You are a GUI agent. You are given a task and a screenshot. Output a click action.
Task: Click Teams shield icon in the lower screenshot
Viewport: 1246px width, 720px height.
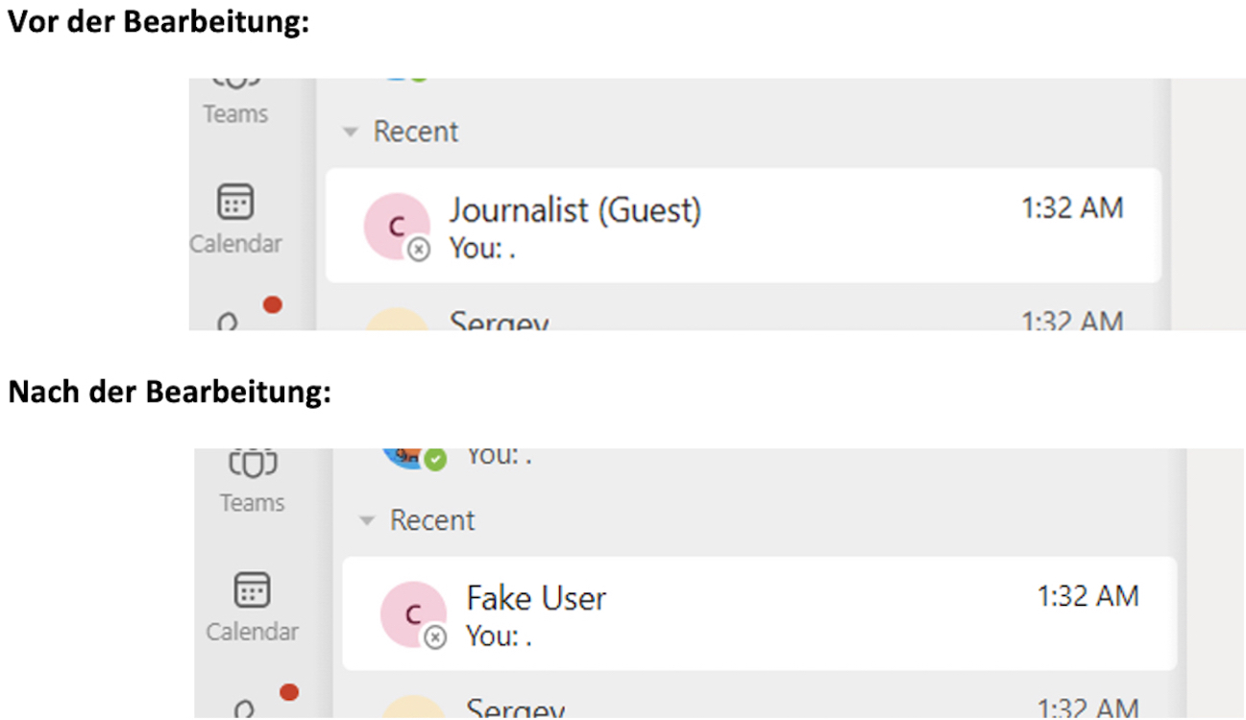[x=252, y=464]
